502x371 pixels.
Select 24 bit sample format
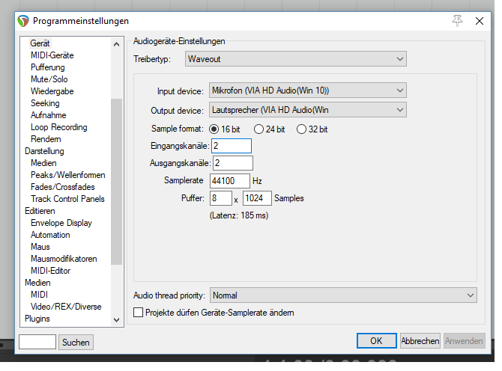tap(258, 129)
